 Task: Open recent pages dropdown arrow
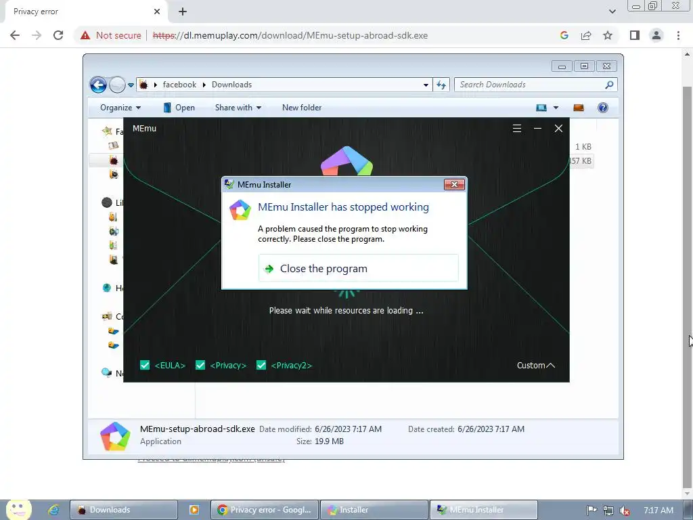tap(131, 85)
